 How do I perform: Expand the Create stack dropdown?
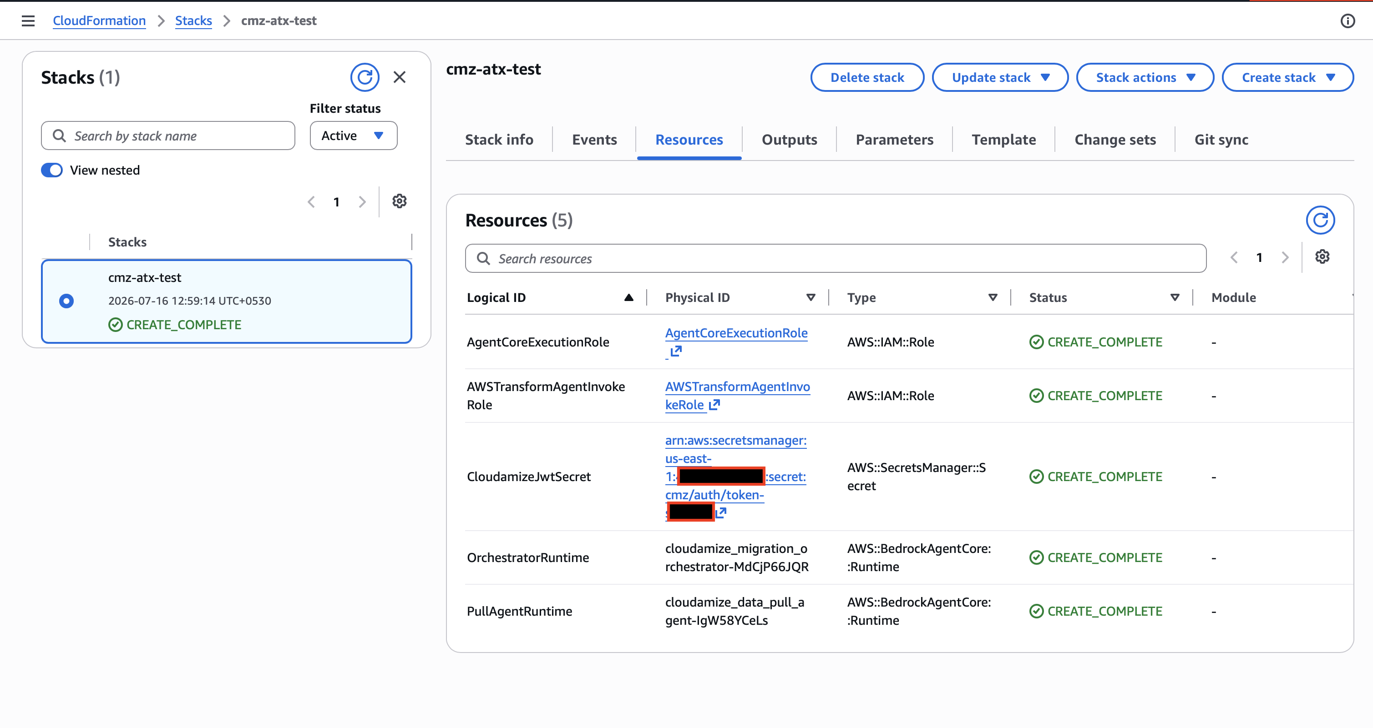1288,78
